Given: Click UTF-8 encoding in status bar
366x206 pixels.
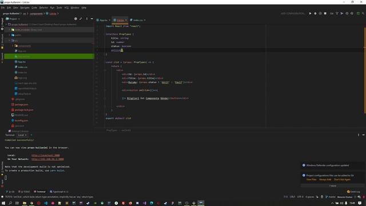Looking at the screenshot, I should coord(300,197).
